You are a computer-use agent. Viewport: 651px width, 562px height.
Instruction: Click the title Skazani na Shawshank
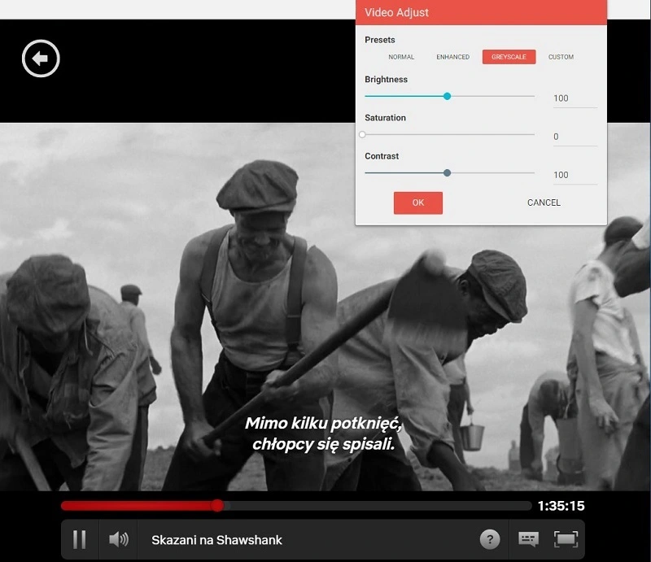coord(216,539)
